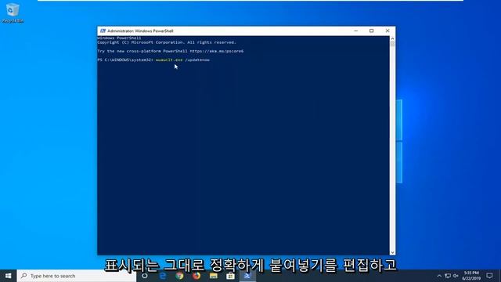Select the PowerShell taskbar button
The height and width of the screenshot is (282, 501).
tap(247, 276)
